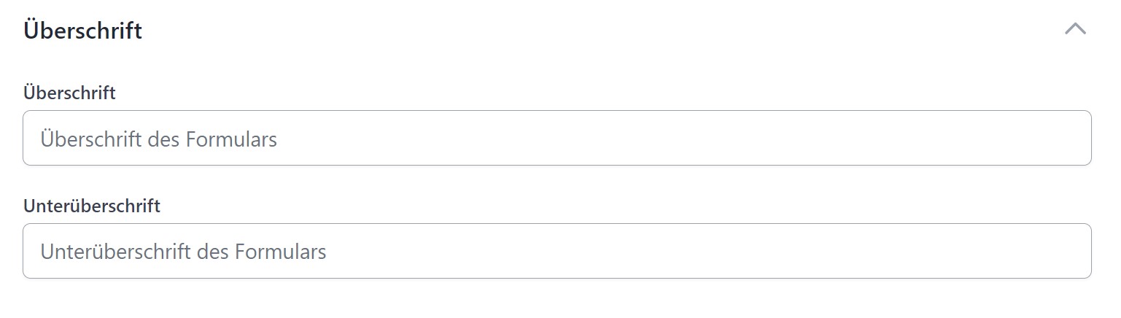Viewport: 1121px width, 318px height.
Task: Hide the Überschrift section fields via the arrow
Action: click(x=1075, y=29)
